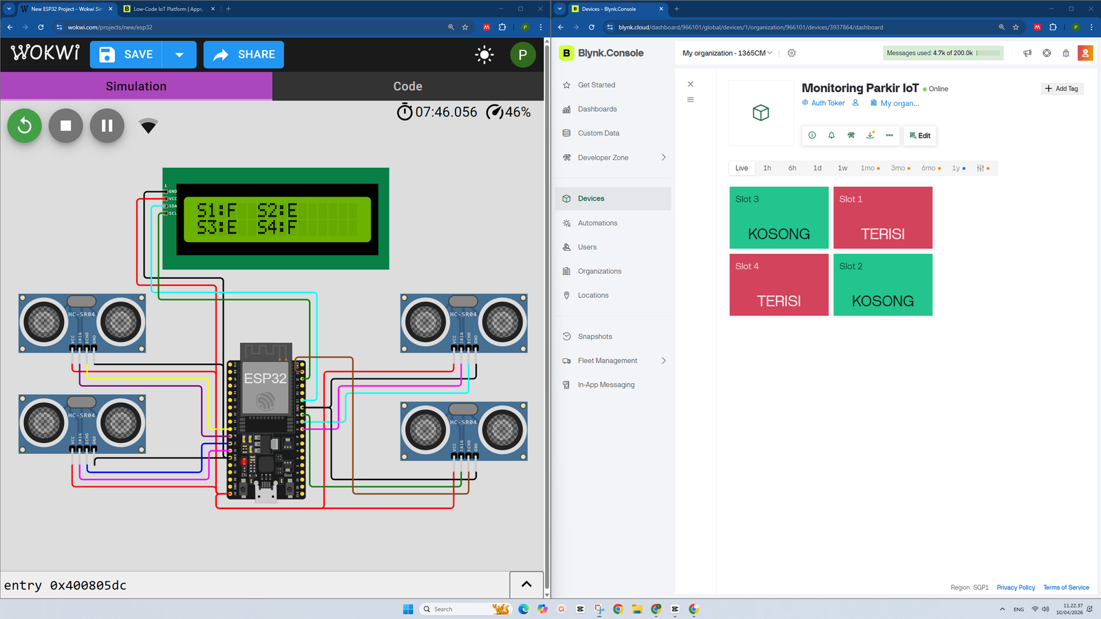1101x619 pixels.
Task: Expand the serial monitor panel chevron
Action: click(x=526, y=585)
